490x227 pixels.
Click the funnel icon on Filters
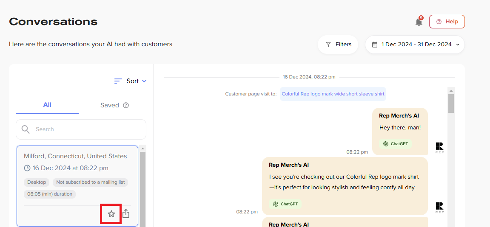pyautogui.click(x=328, y=45)
